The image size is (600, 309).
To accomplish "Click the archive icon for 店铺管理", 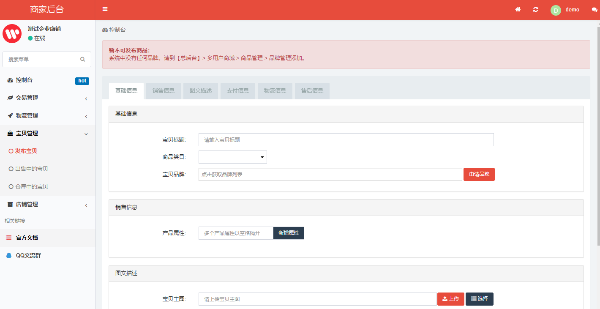I will pyautogui.click(x=10, y=204).
